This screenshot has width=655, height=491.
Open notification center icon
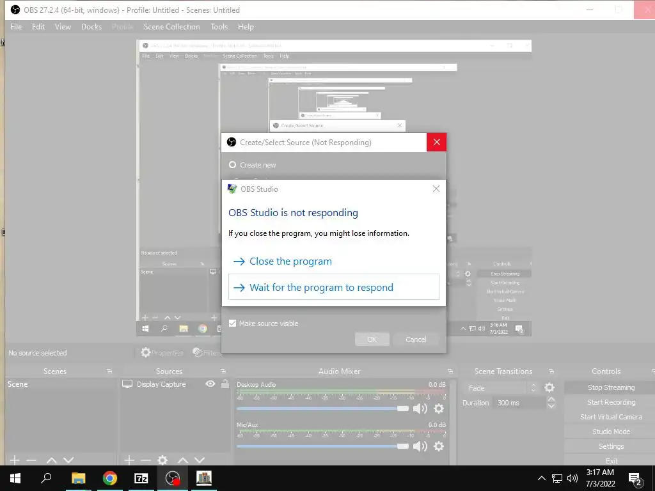[x=635, y=479]
